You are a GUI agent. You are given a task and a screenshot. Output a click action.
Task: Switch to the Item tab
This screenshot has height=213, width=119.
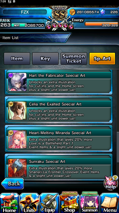17,59
